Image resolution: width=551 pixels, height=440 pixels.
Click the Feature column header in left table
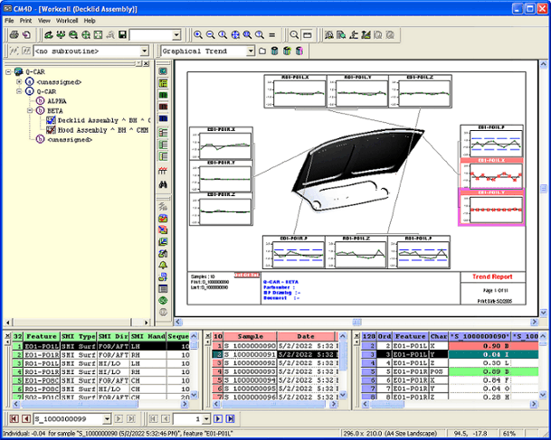tap(41, 335)
